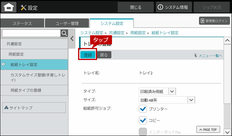The image size is (232, 136).
Task: Click the 共通設定 breadcrumb link
Action: pos(117,33)
